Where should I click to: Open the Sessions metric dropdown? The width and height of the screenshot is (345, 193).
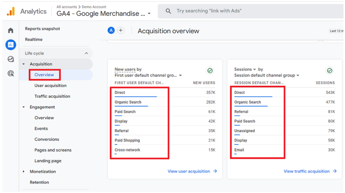(254, 69)
